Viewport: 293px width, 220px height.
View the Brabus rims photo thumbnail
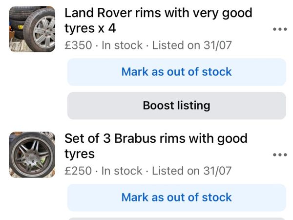[32, 154]
